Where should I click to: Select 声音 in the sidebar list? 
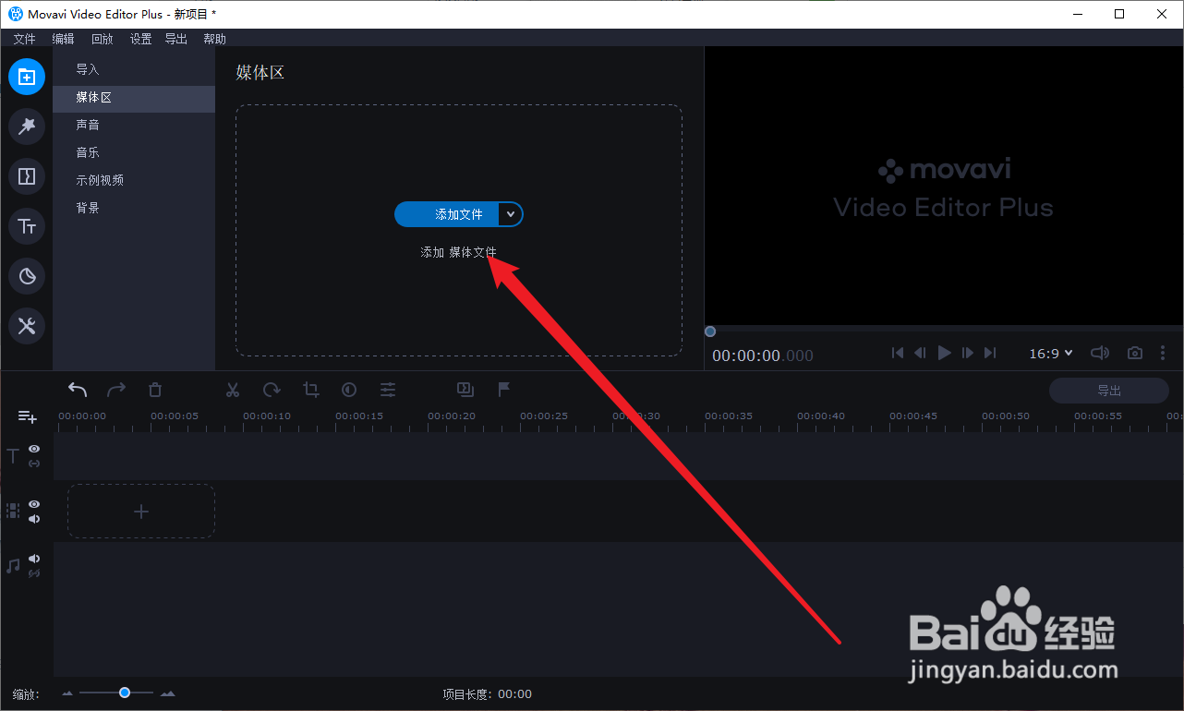click(134, 125)
